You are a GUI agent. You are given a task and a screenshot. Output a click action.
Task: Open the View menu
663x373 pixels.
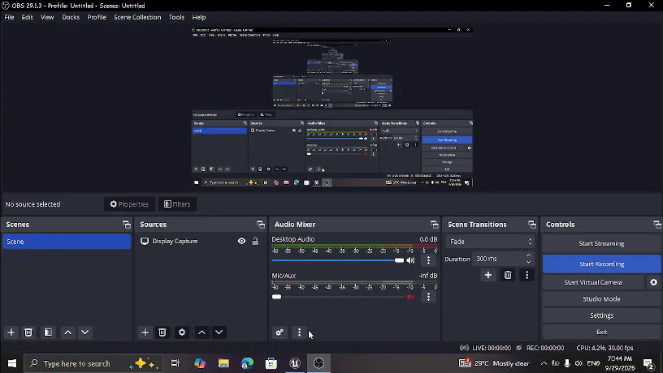pos(47,17)
